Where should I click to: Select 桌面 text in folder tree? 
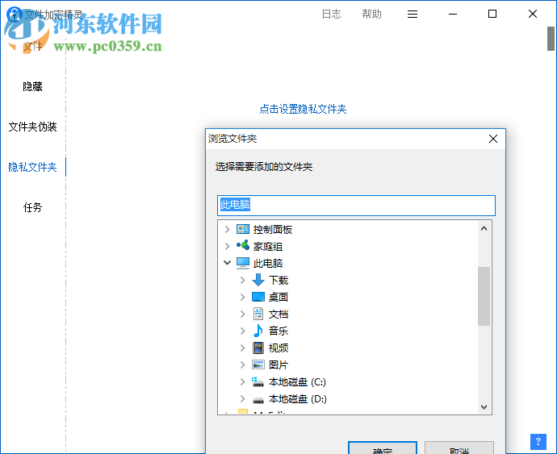tap(278, 297)
